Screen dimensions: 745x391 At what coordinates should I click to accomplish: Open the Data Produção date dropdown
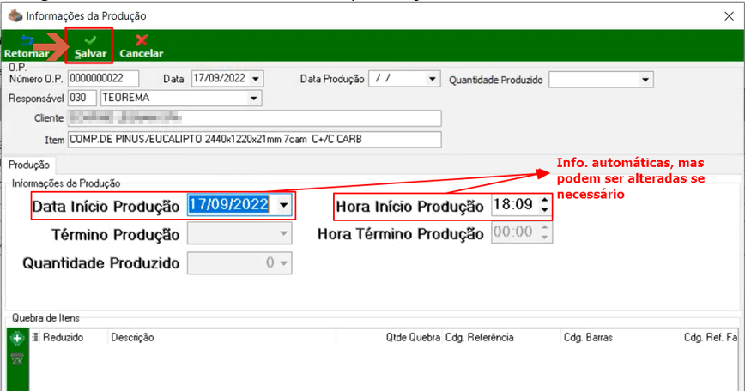(x=432, y=79)
